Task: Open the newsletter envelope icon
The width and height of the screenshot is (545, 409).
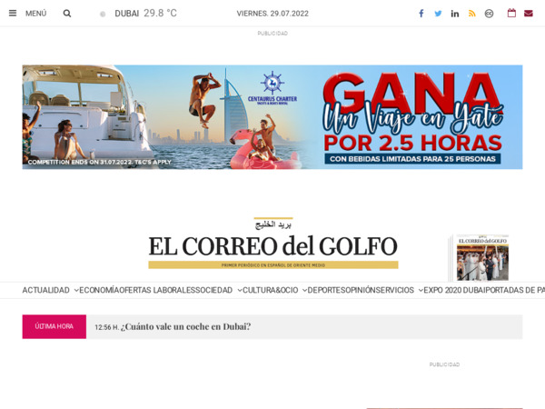Action: coord(529,14)
